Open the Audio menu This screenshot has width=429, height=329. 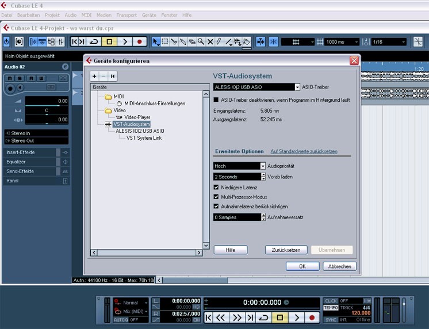coord(71,15)
